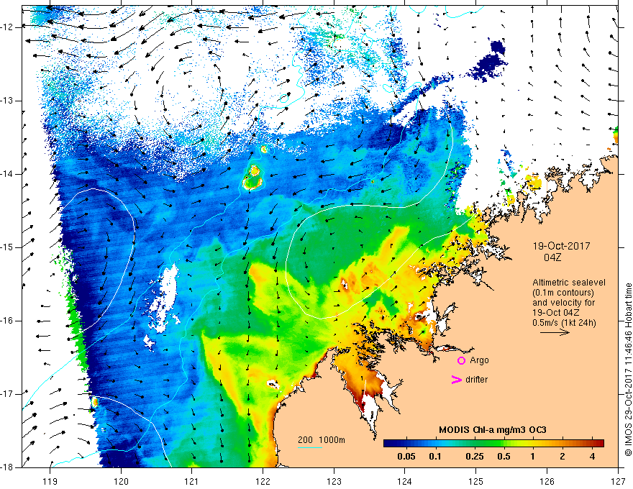This screenshot has width=633, height=489.
Task: Click longitude label '126' on bottom axis
Action: [x=547, y=481]
